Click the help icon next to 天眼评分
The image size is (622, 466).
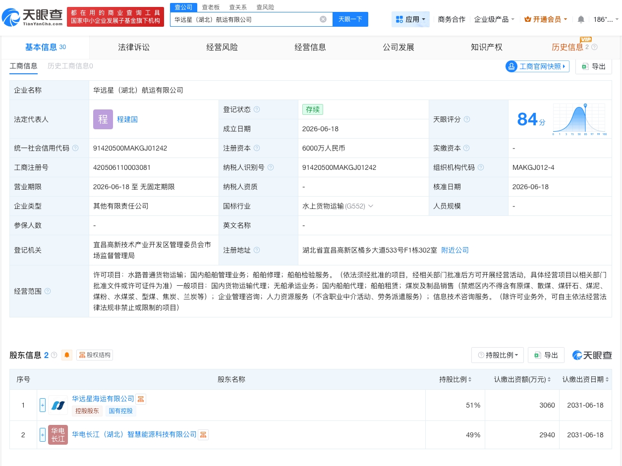(467, 119)
